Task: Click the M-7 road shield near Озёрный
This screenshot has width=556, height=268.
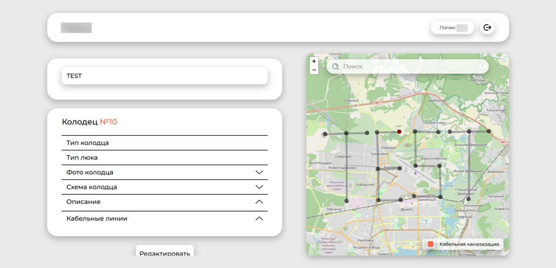Action: (377, 102)
